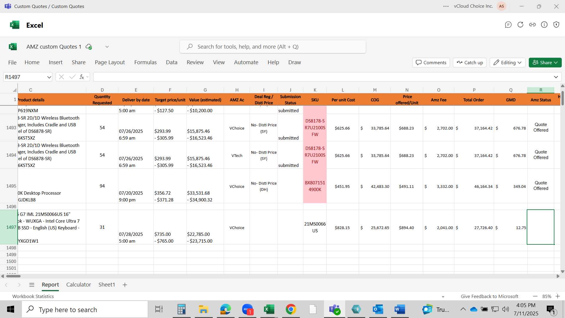Go to next sheet arrow
Screen dimensions: 565x318
pyautogui.click(x=19, y=285)
